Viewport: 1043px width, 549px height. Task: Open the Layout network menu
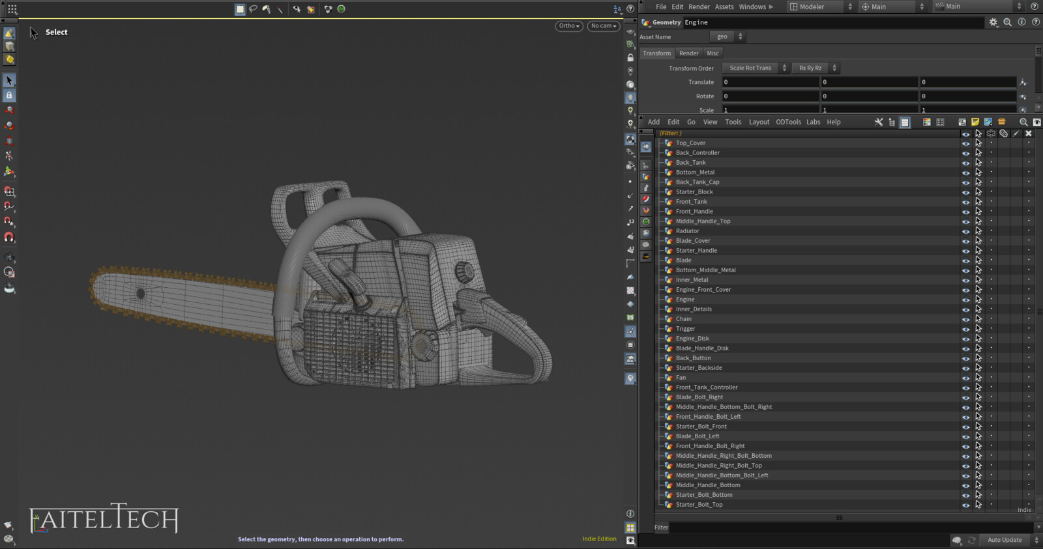point(759,122)
